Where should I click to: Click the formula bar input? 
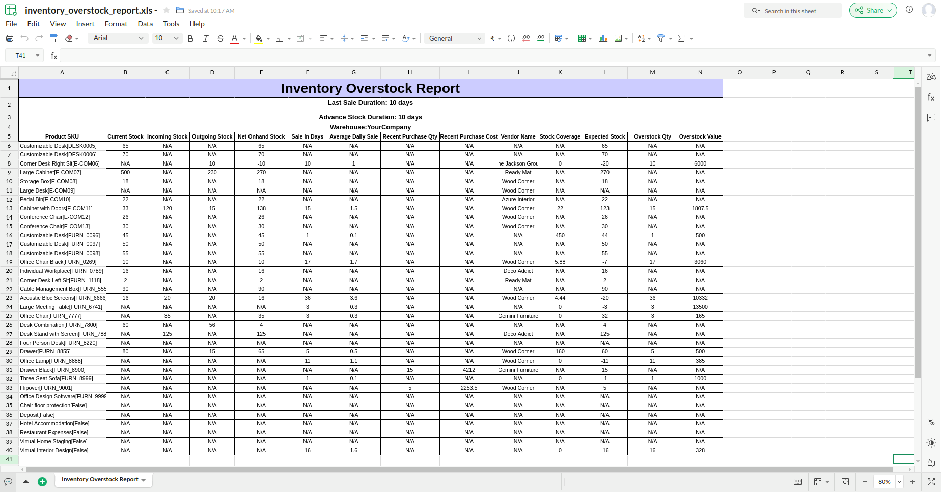point(494,56)
